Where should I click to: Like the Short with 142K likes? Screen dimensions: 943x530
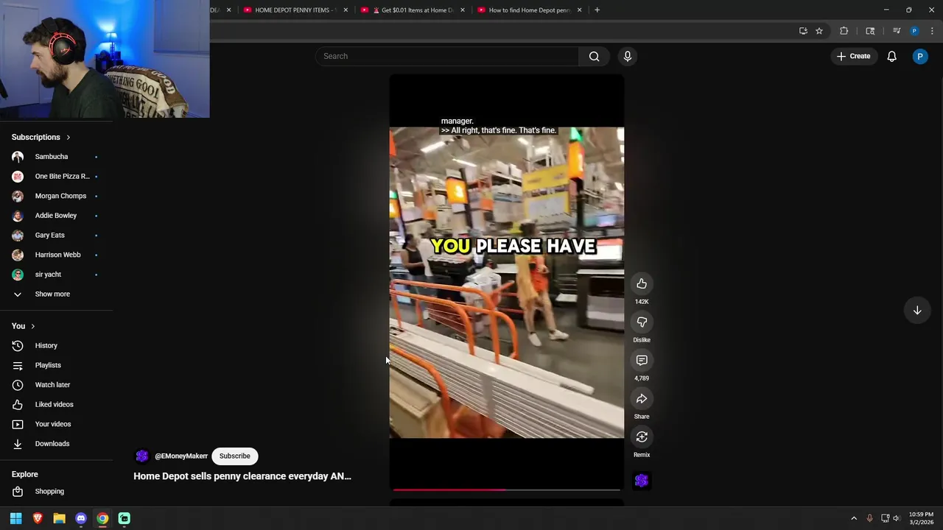(x=642, y=284)
